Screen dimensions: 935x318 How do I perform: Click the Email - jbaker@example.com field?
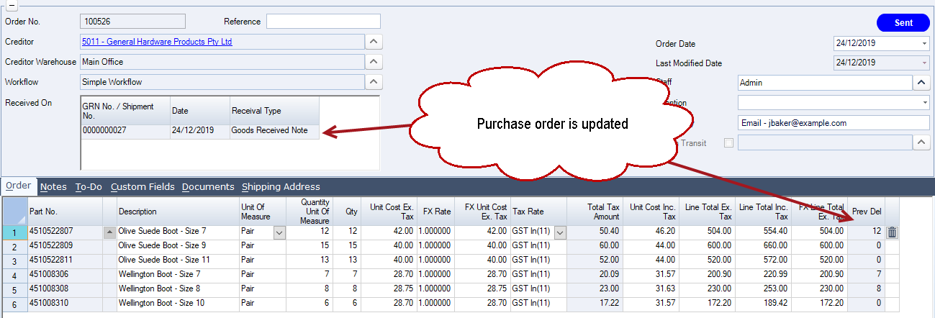click(x=834, y=123)
